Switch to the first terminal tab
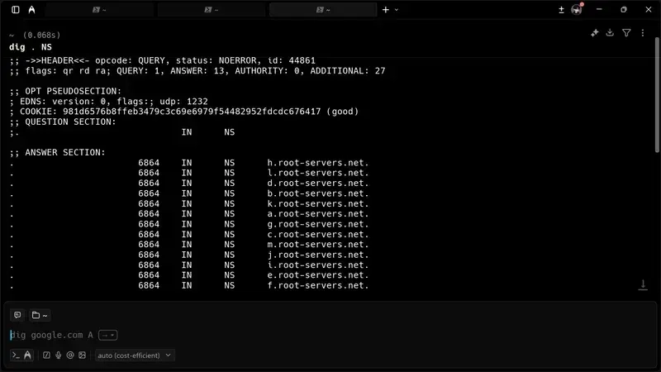The image size is (661, 372). click(x=99, y=10)
